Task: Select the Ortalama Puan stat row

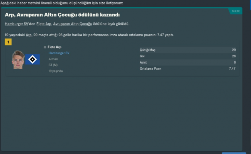Action: point(188,69)
